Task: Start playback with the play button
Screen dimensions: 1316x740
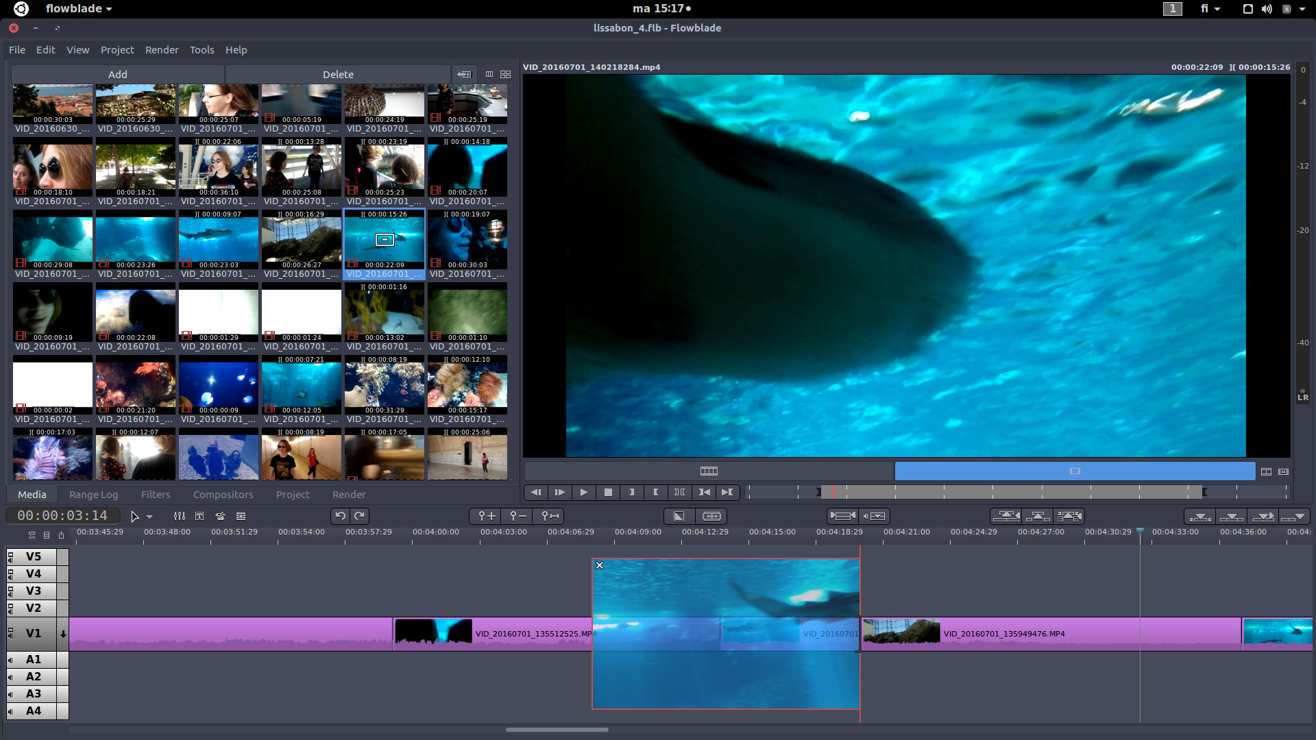Action: 584,492
